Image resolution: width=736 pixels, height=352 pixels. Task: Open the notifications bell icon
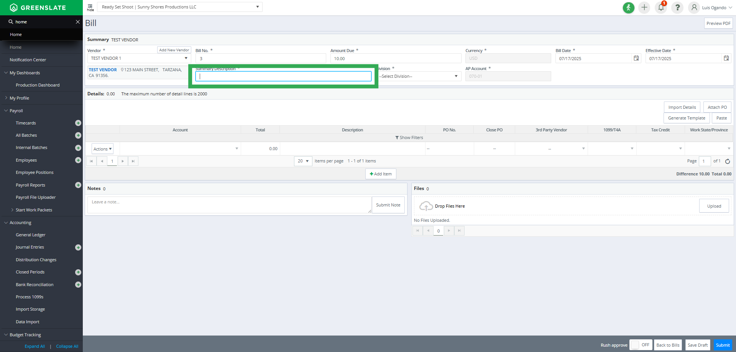click(661, 8)
